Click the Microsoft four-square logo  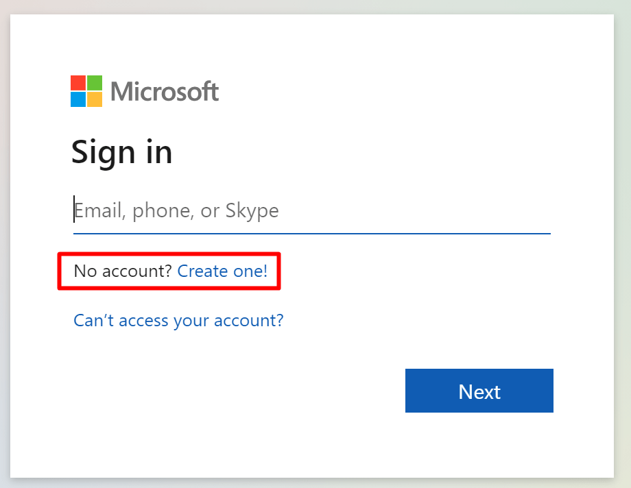86,91
